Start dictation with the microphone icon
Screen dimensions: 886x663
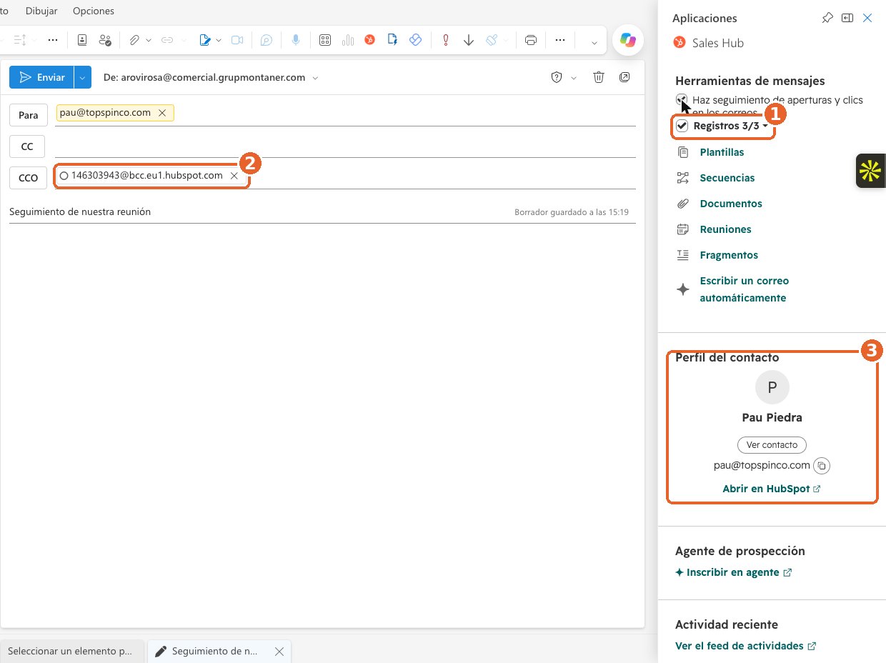(x=295, y=40)
